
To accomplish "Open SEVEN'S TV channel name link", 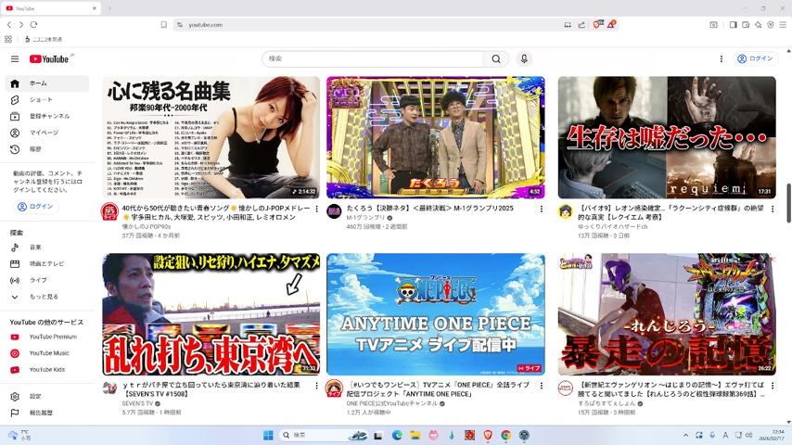I will click(137, 403).
